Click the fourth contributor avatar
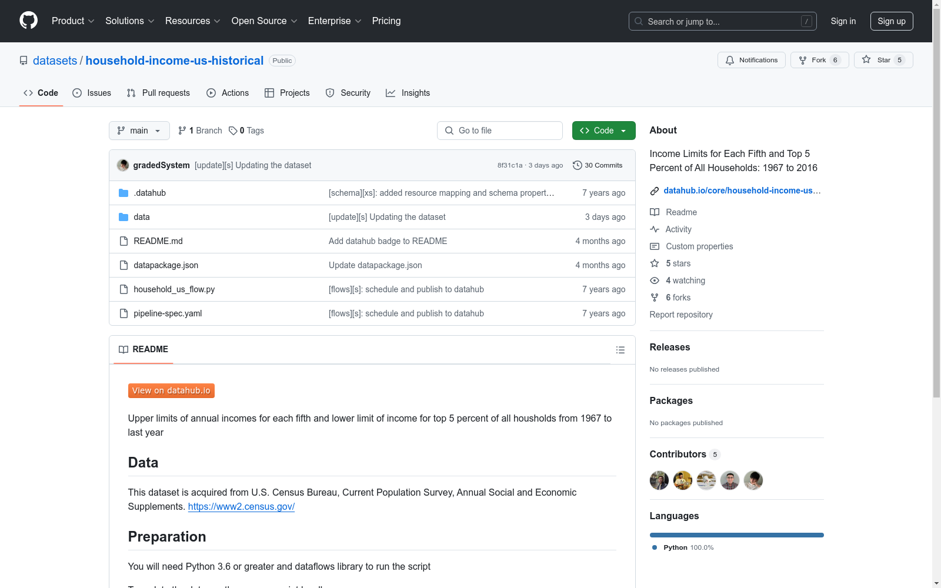Viewport: 941px width, 588px height. click(x=730, y=480)
